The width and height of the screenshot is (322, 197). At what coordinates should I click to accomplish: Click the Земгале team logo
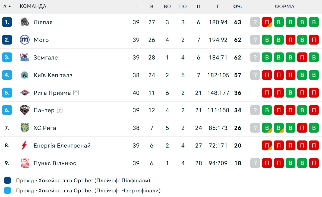coord(25,57)
